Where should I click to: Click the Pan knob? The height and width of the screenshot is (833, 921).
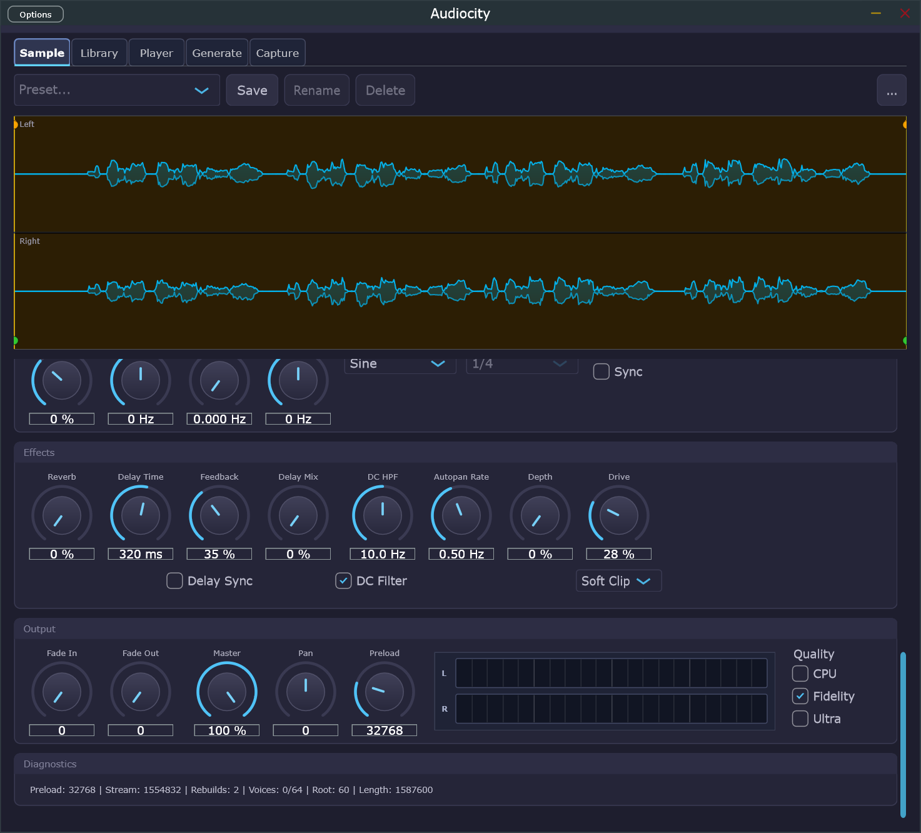click(x=306, y=692)
